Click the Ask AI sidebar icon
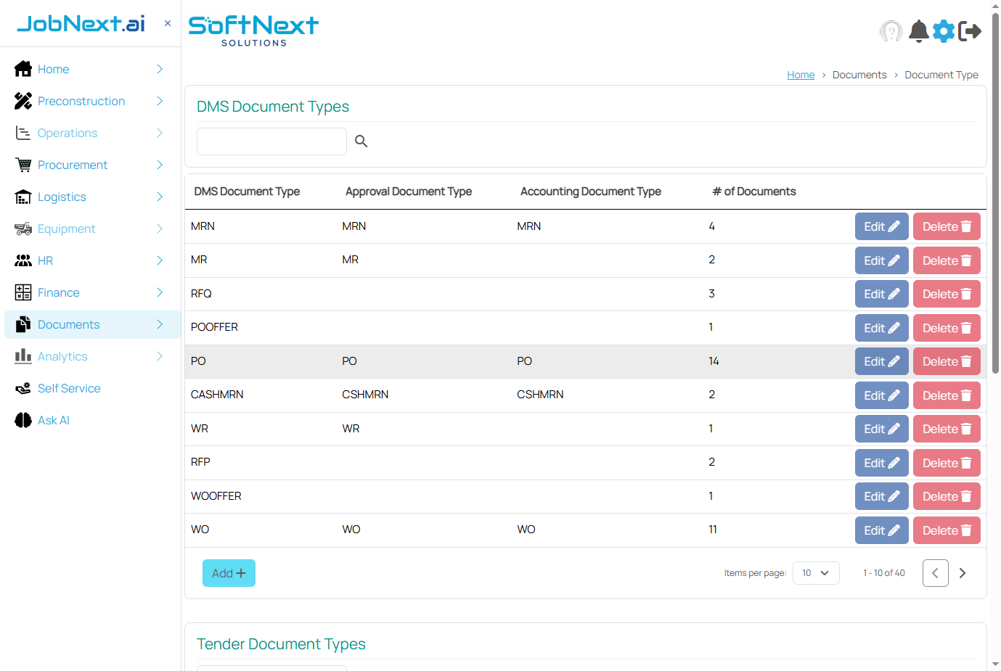Viewport: 1001px width, 671px height. pyautogui.click(x=22, y=420)
